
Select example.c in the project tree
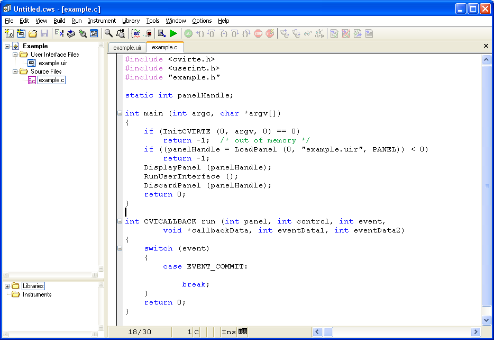point(51,79)
